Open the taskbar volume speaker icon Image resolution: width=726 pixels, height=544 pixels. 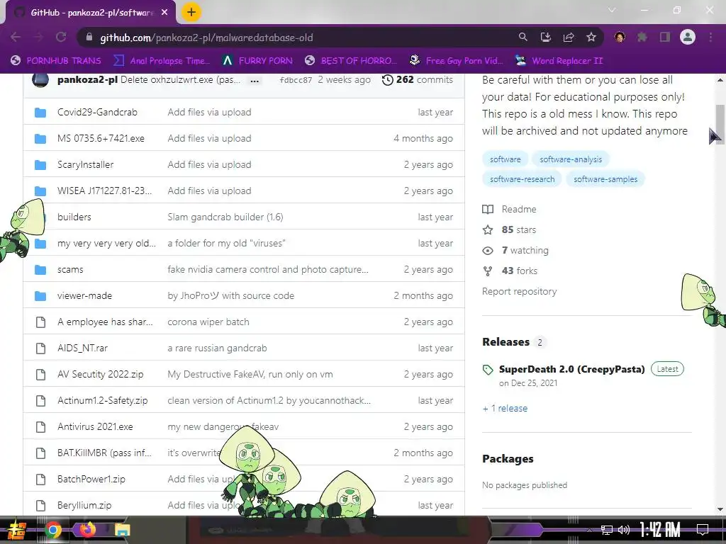point(624,530)
